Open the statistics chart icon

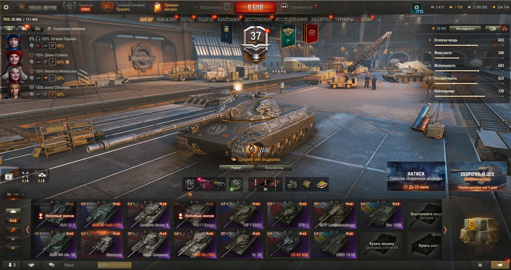[x=480, y=265]
